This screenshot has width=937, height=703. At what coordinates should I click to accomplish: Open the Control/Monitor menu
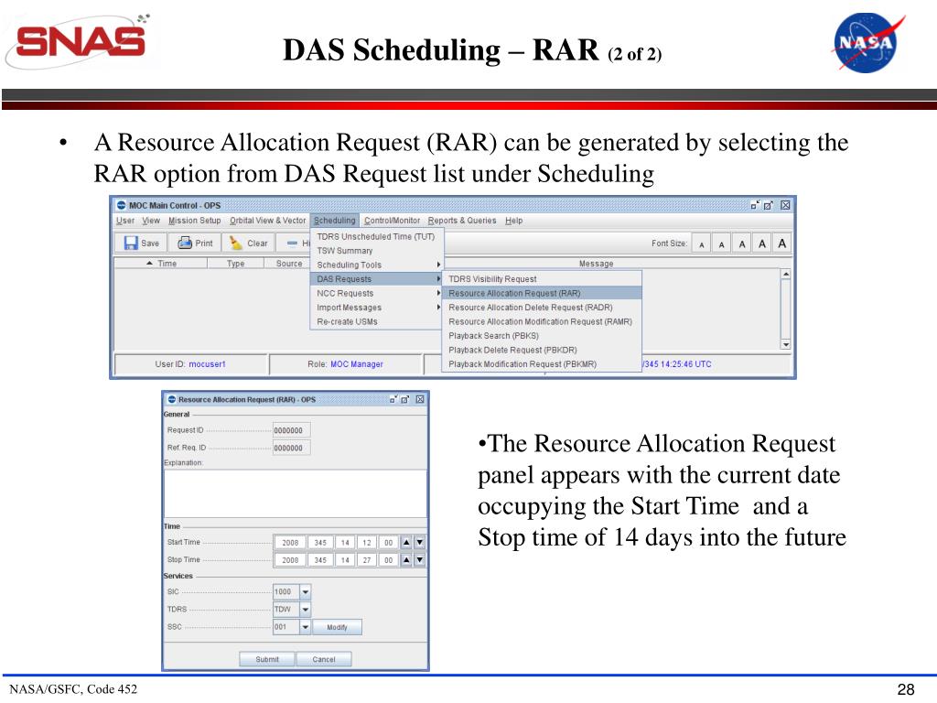click(392, 221)
